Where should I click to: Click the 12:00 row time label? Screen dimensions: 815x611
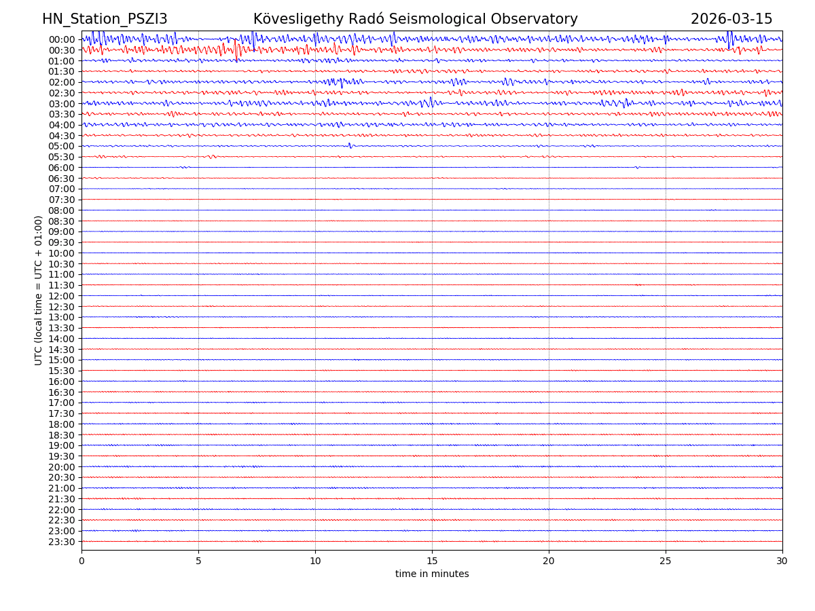[x=61, y=296]
